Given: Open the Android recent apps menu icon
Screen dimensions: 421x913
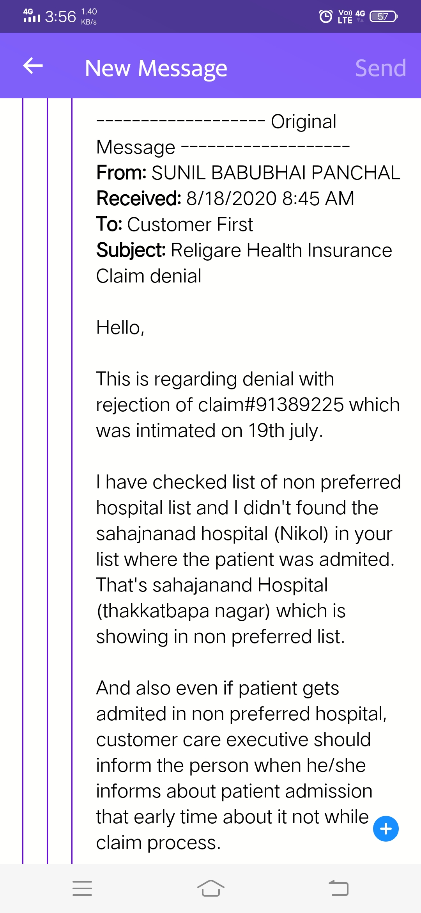Looking at the screenshot, I should [82, 888].
